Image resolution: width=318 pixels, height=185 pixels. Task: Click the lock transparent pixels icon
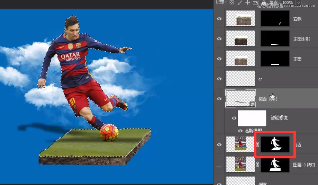click(231, 2)
